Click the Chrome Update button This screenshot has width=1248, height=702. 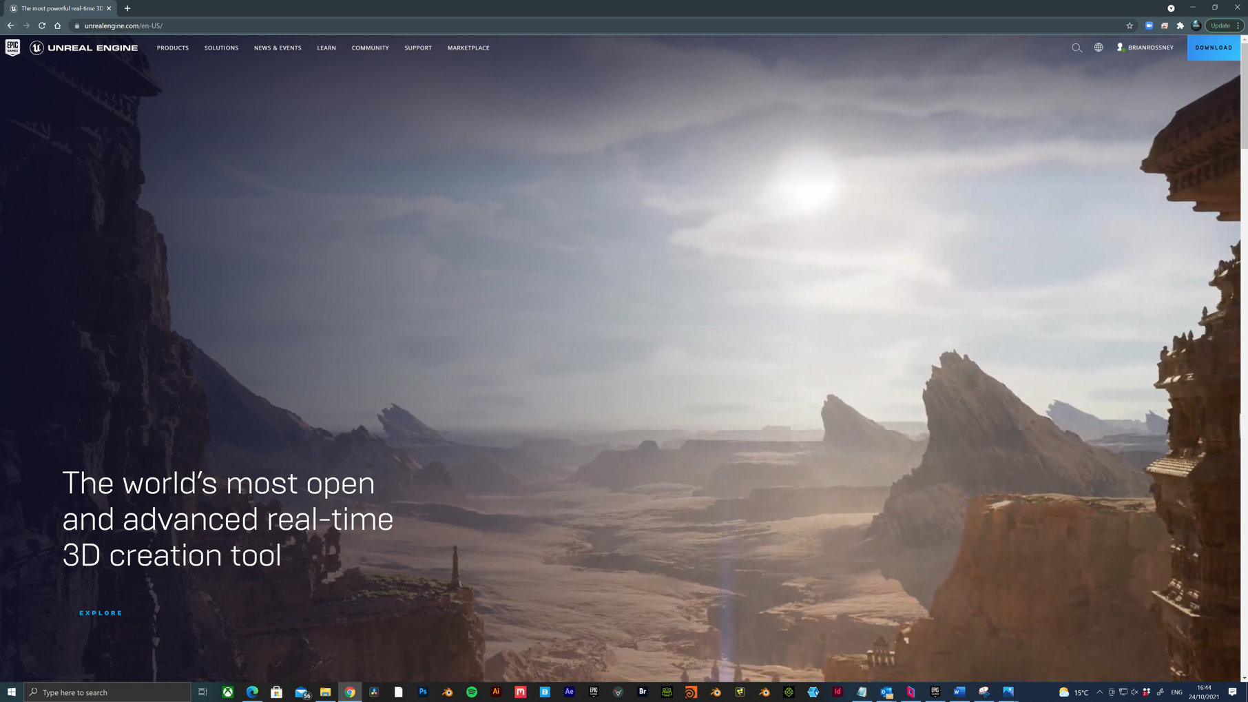(x=1224, y=25)
